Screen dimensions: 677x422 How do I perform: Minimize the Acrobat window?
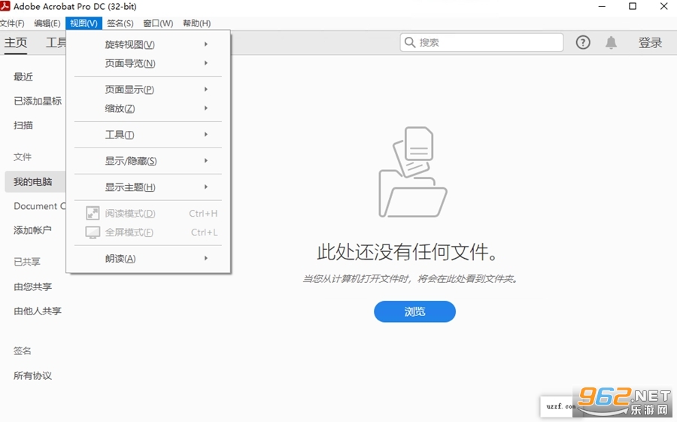pyautogui.click(x=602, y=6)
